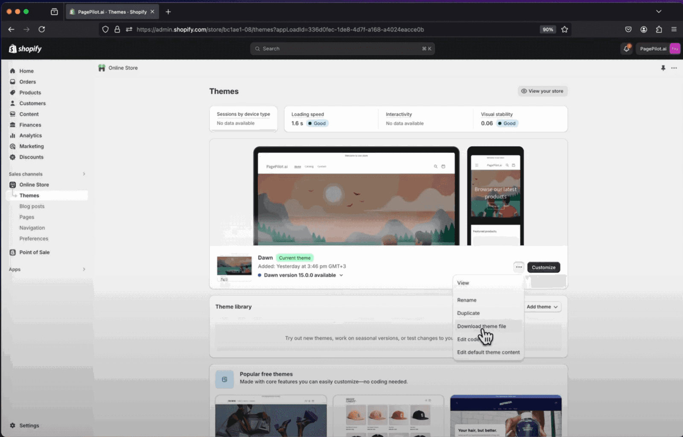This screenshot has width=683, height=437.
Task: Open the Customers section icon
Action: [x=13, y=103]
